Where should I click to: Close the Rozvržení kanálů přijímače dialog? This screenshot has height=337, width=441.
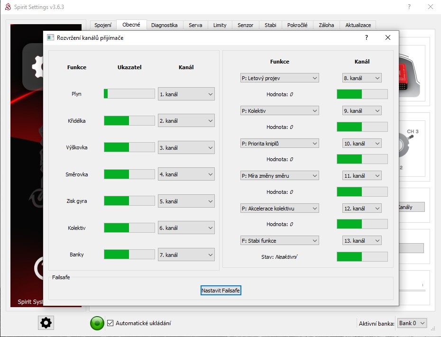pyautogui.click(x=387, y=37)
